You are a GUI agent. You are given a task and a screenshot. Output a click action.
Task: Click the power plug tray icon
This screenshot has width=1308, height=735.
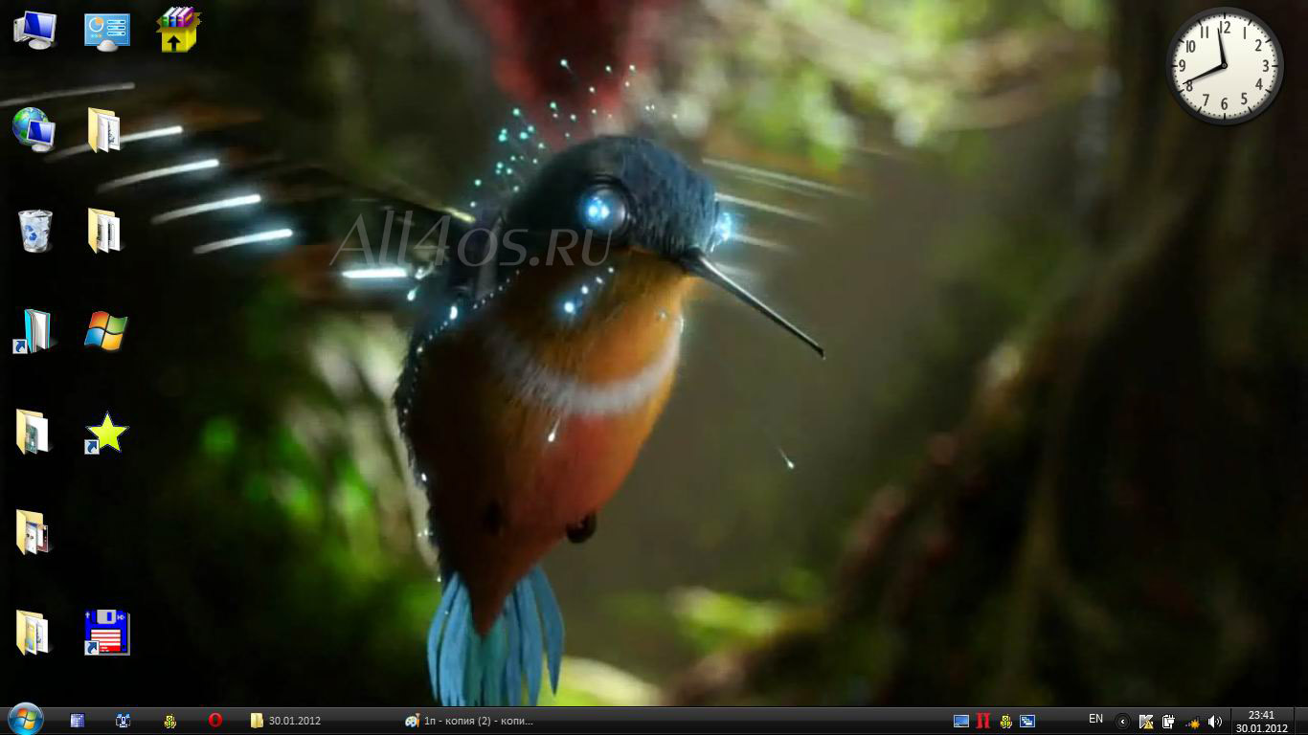tap(1169, 722)
